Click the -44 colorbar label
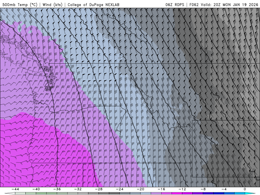 click(x=15, y=189)
